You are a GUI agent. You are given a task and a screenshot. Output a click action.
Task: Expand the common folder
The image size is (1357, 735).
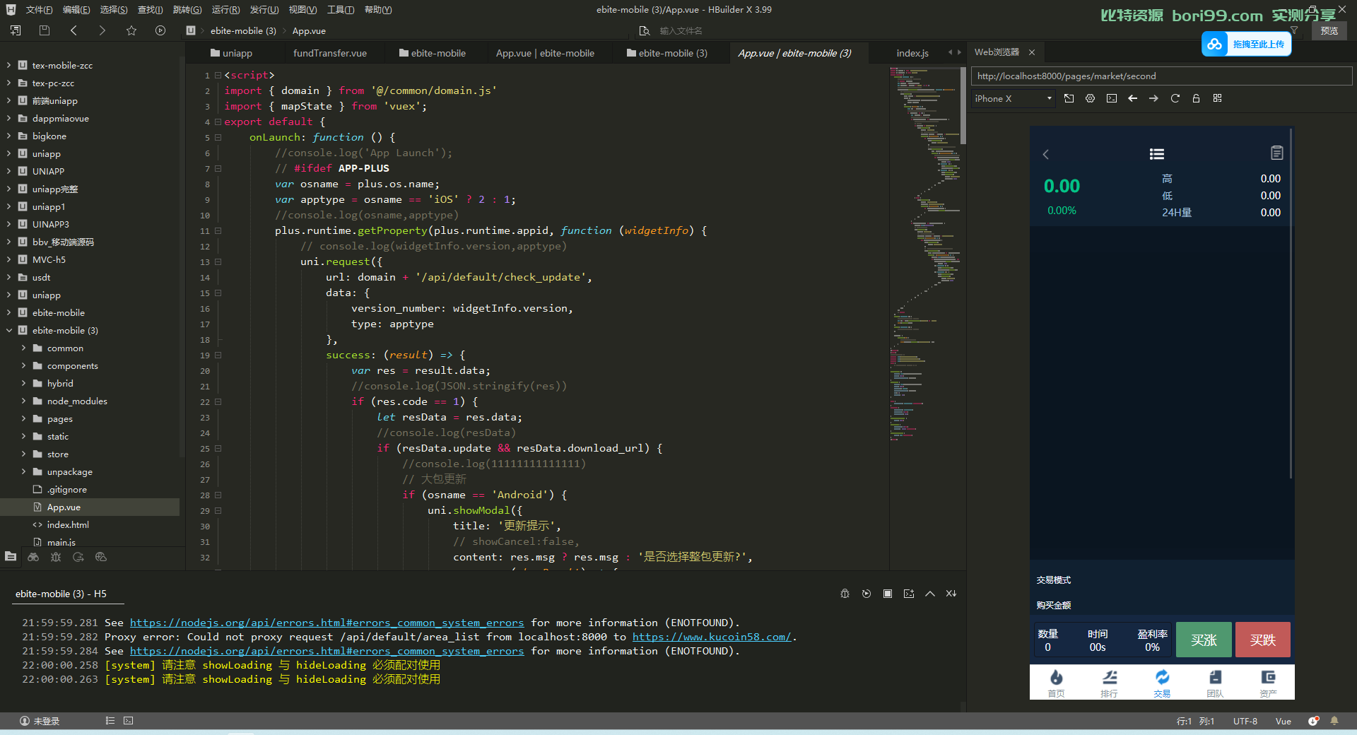pos(23,348)
